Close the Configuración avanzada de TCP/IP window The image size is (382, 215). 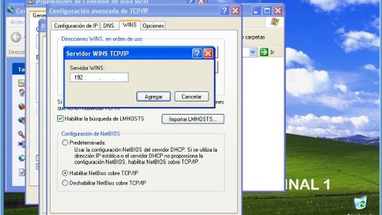(x=235, y=11)
